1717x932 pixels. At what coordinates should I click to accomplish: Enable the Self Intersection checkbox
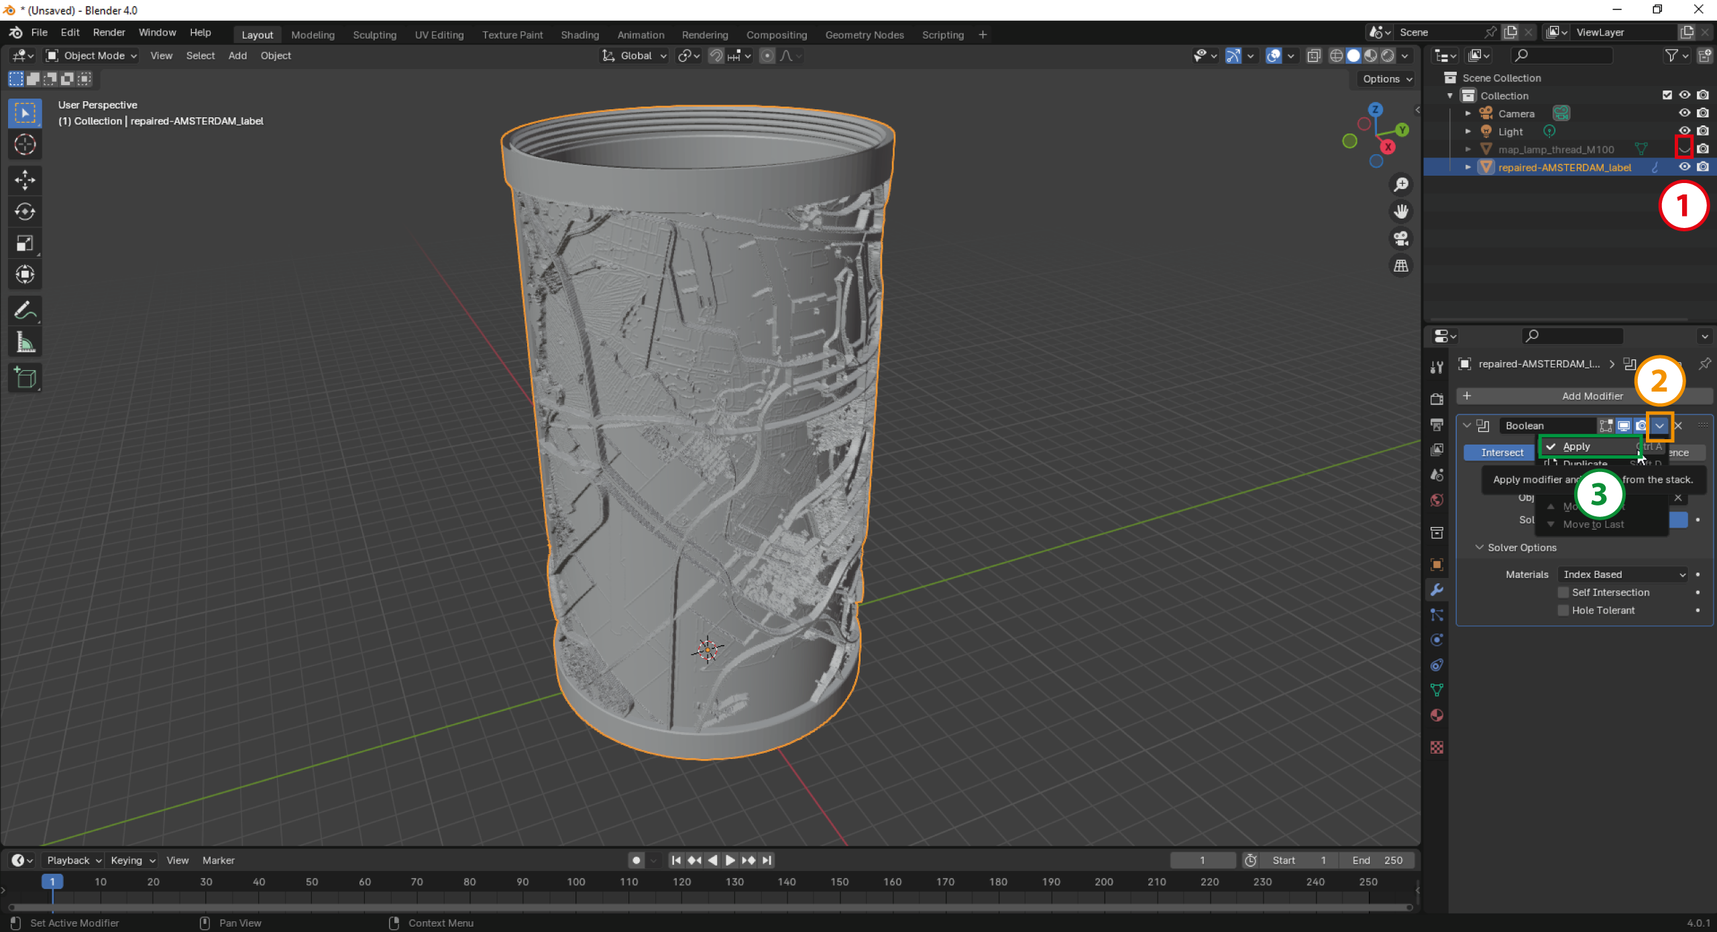point(1563,592)
